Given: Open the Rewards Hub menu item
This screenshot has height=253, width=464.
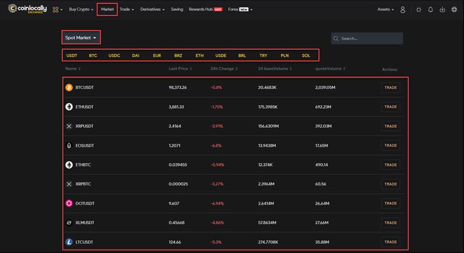Looking at the screenshot, I should (205, 9).
